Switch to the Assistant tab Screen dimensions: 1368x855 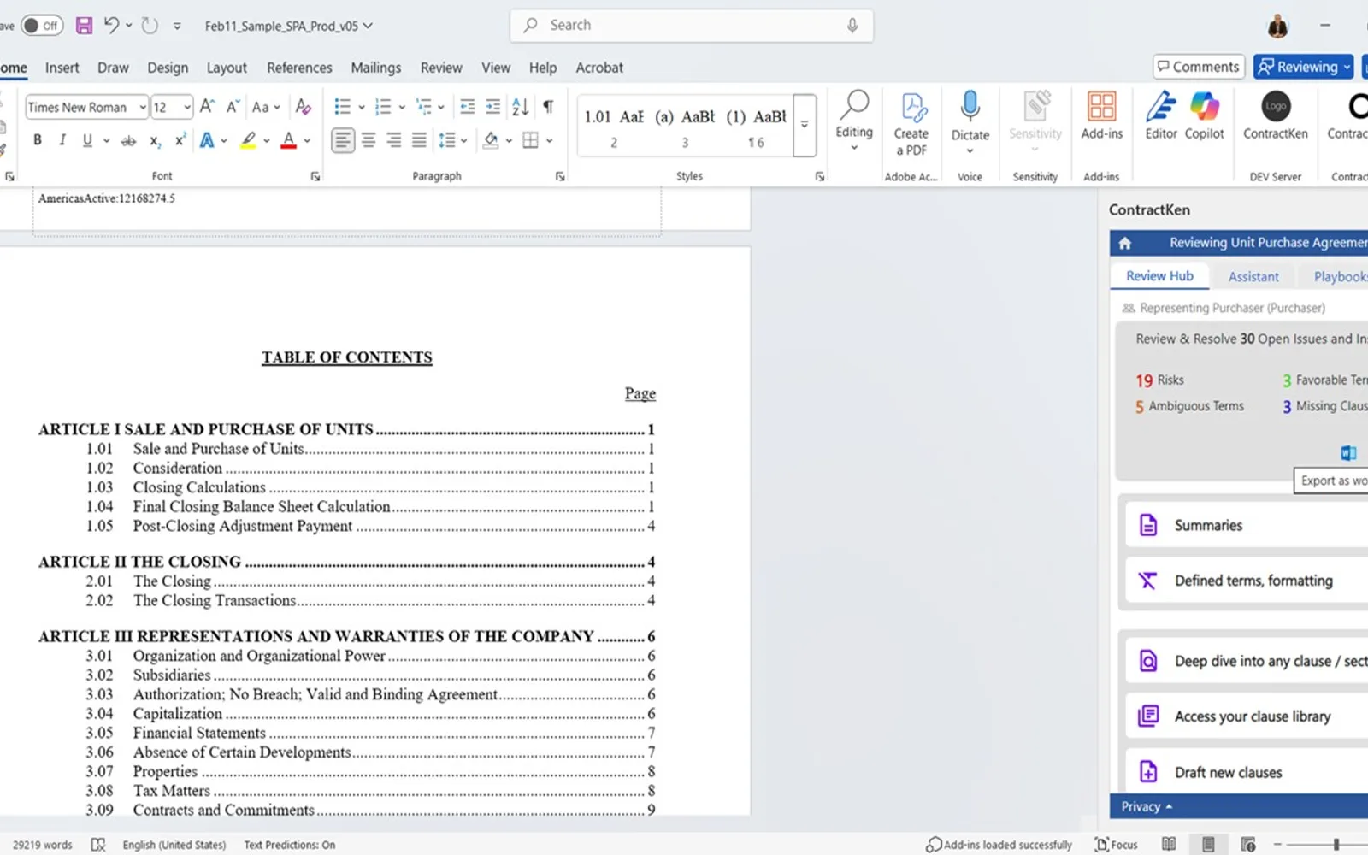point(1253,276)
